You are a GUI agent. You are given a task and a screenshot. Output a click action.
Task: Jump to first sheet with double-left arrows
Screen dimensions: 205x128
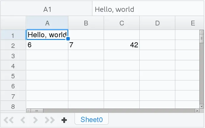9,120
